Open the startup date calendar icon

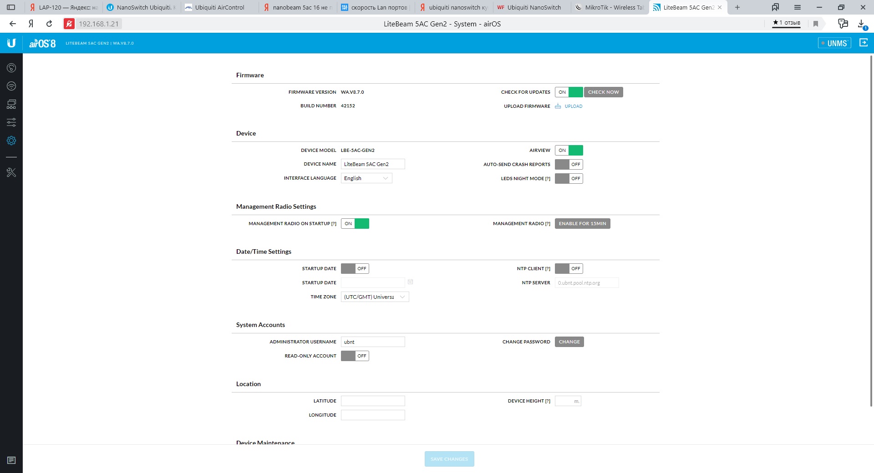pyautogui.click(x=410, y=282)
